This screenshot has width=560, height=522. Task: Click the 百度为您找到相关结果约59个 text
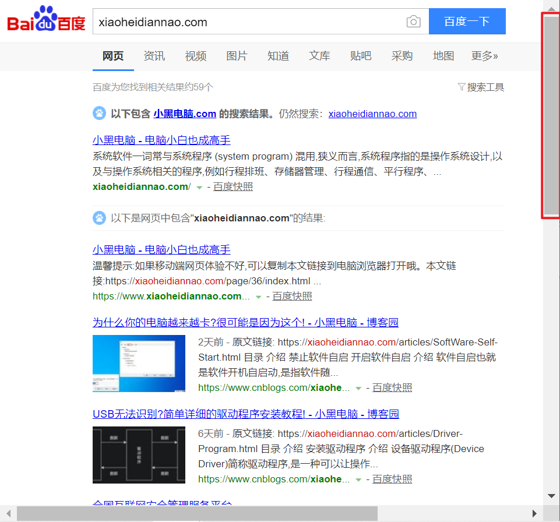(x=153, y=87)
